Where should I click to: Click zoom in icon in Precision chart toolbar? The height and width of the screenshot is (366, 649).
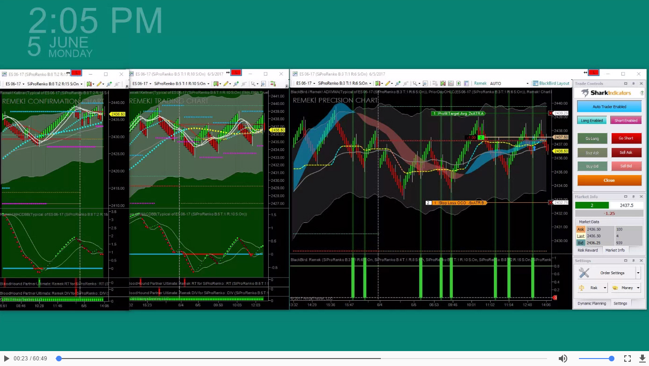point(398,83)
